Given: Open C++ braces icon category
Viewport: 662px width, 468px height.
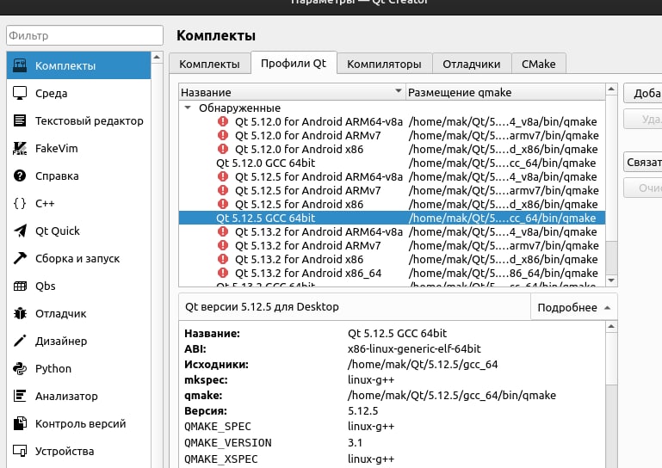Looking at the screenshot, I should click(20, 203).
